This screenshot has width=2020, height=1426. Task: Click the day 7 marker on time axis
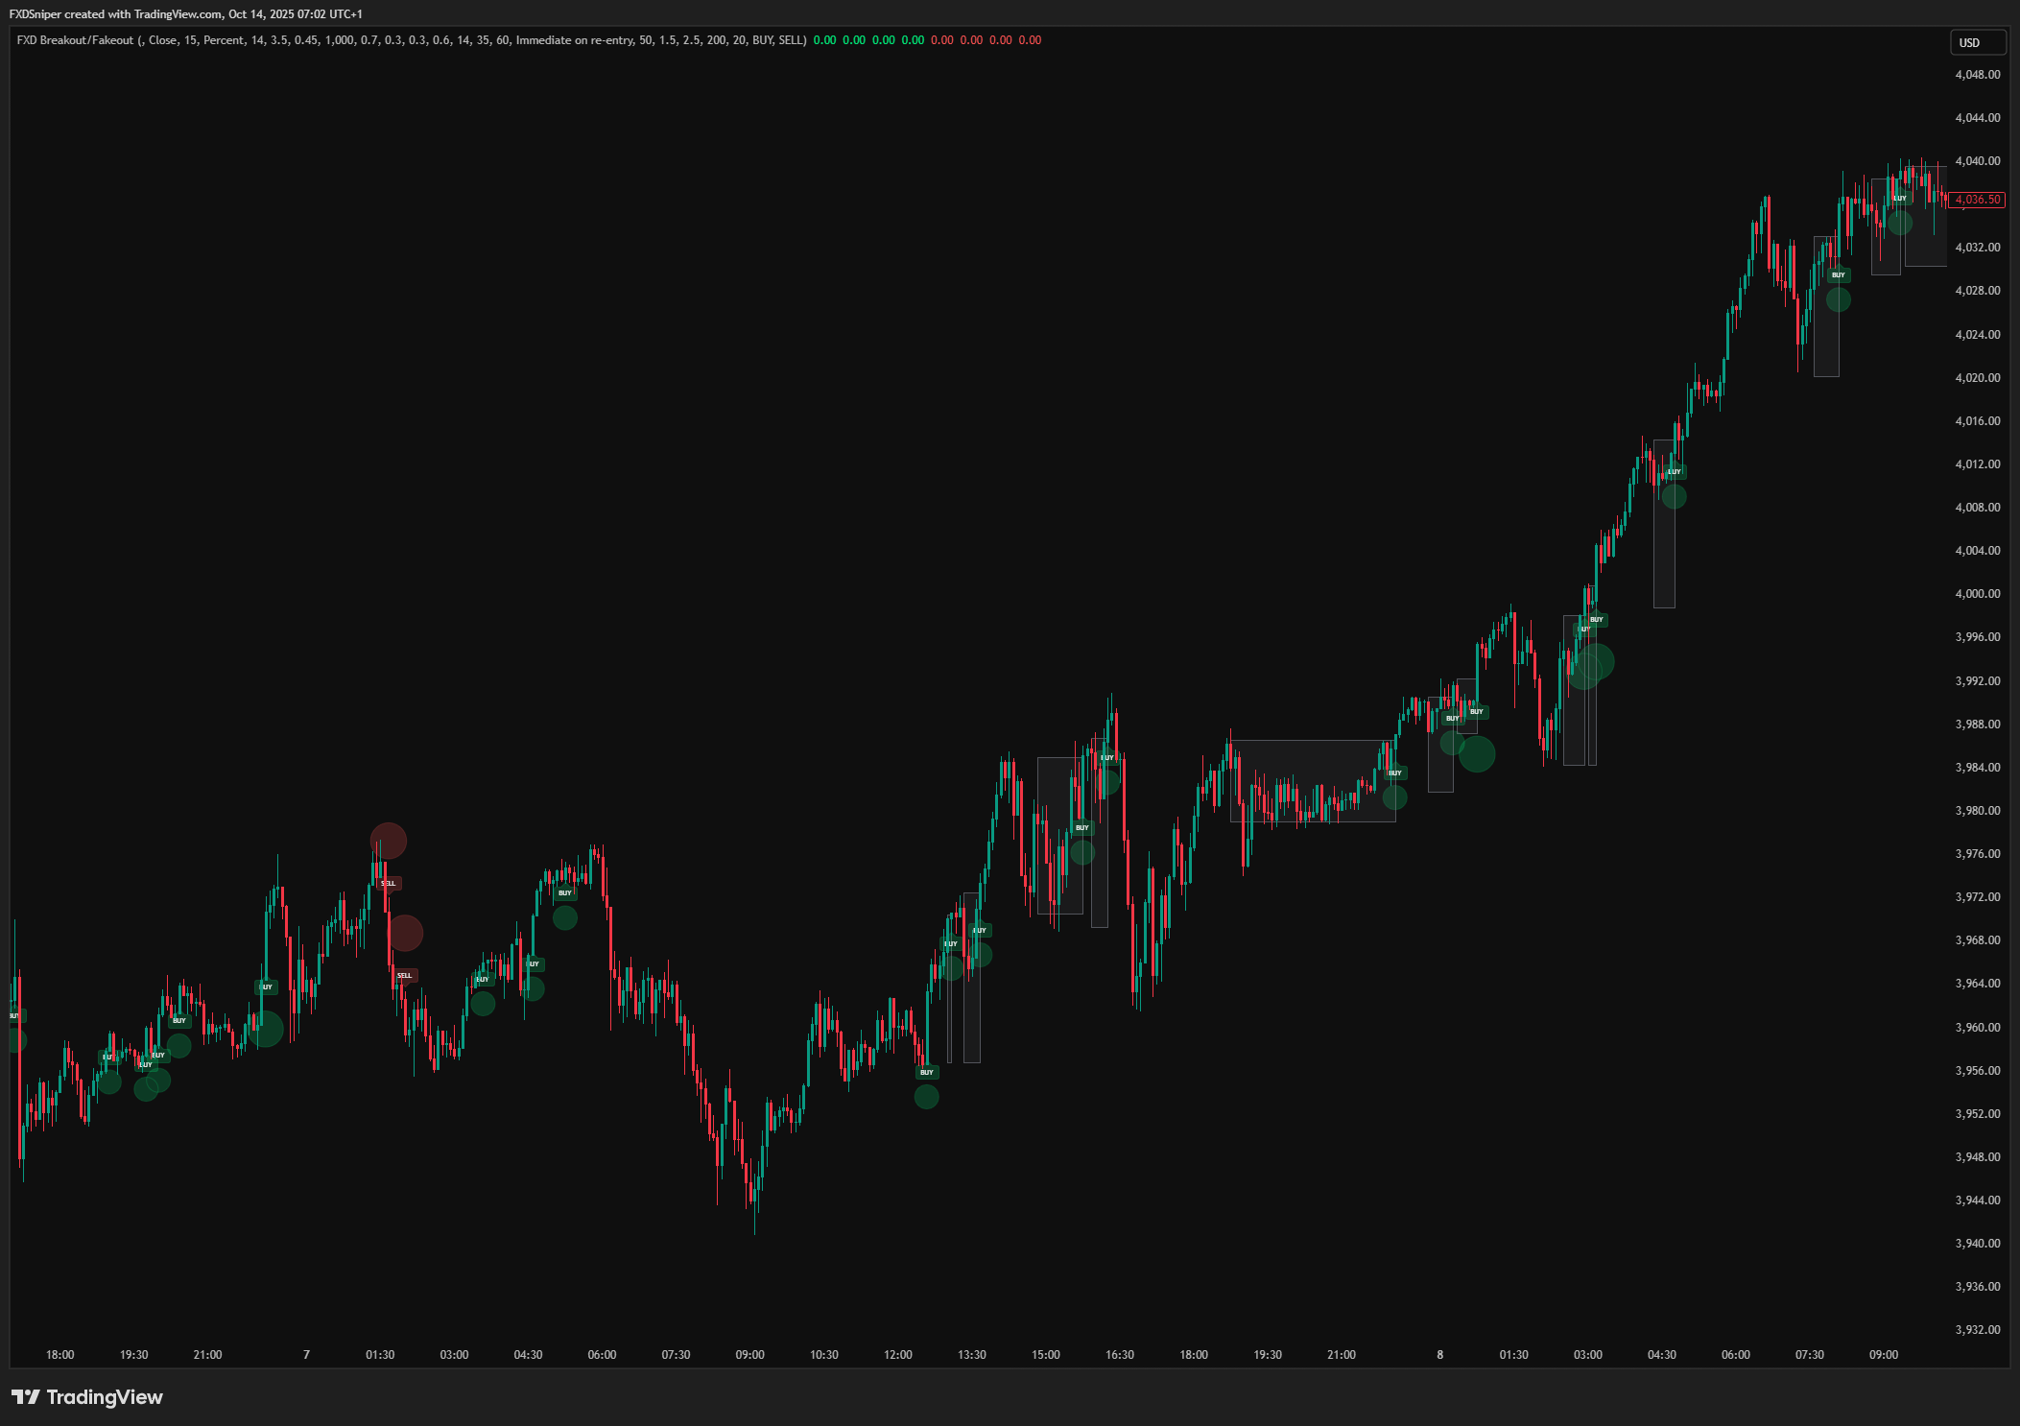click(306, 1355)
